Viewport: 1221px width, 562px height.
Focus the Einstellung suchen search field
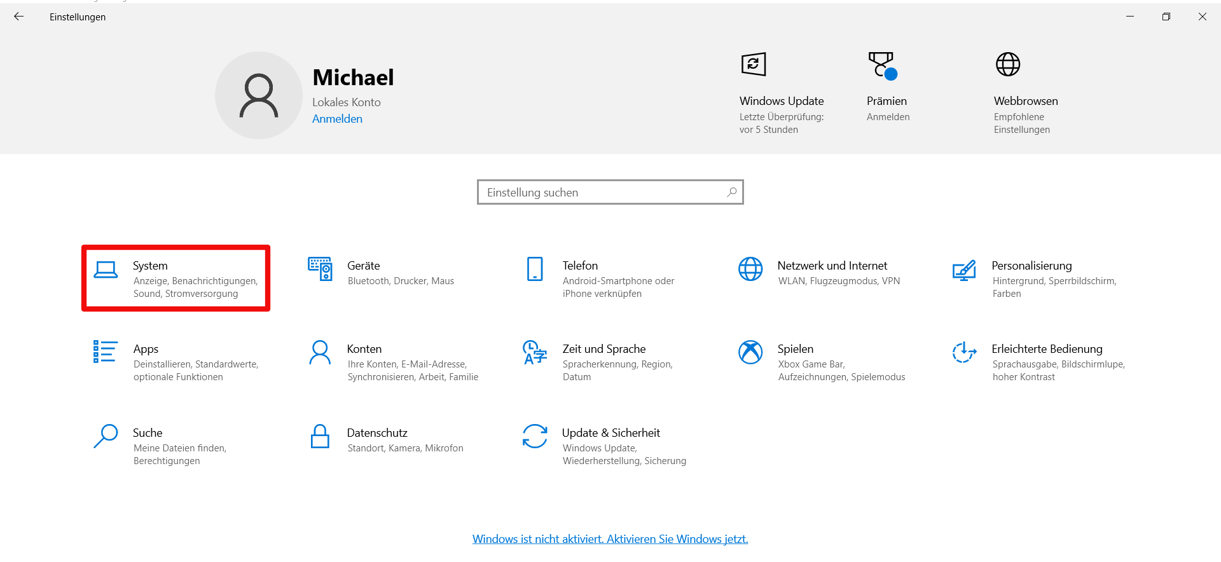point(604,192)
